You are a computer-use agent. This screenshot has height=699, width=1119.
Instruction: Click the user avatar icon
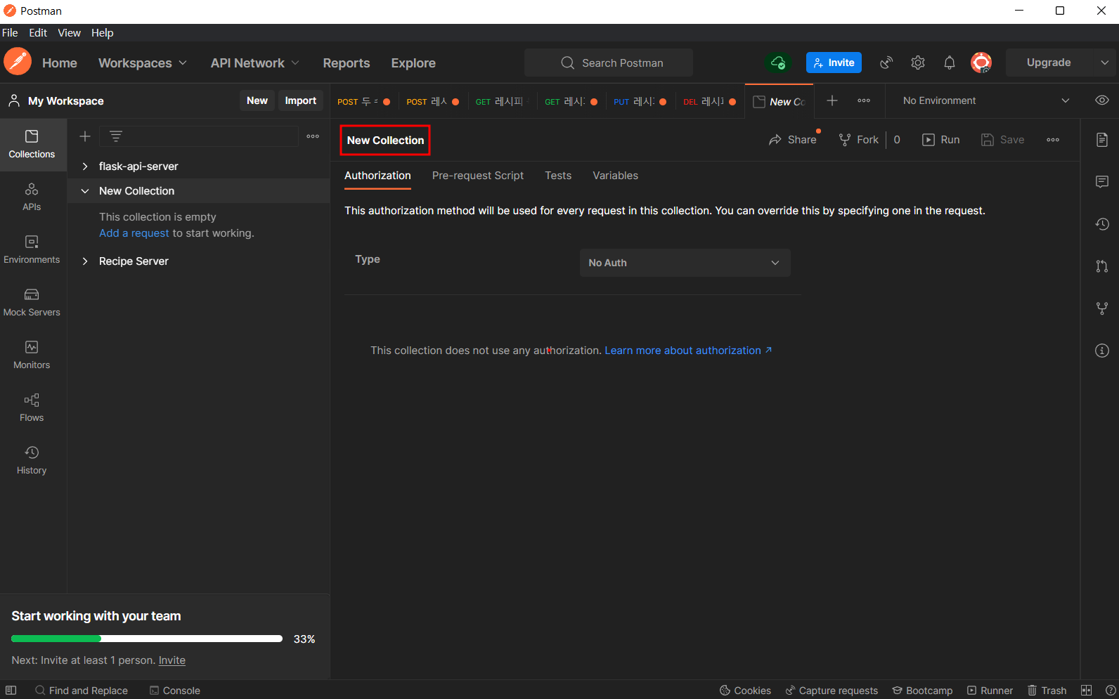[981, 63]
